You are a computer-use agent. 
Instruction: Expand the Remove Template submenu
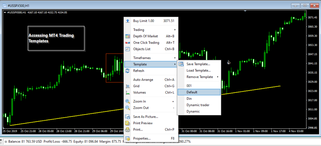(x=218, y=77)
